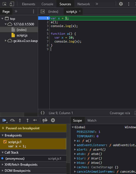Expand the gc.kis.v2.scr.kasp domain node

tap(5, 41)
